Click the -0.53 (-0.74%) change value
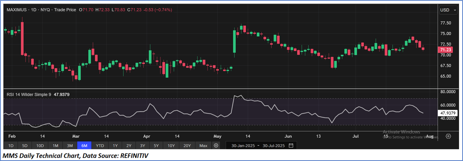The image size is (463, 161). (x=157, y=10)
